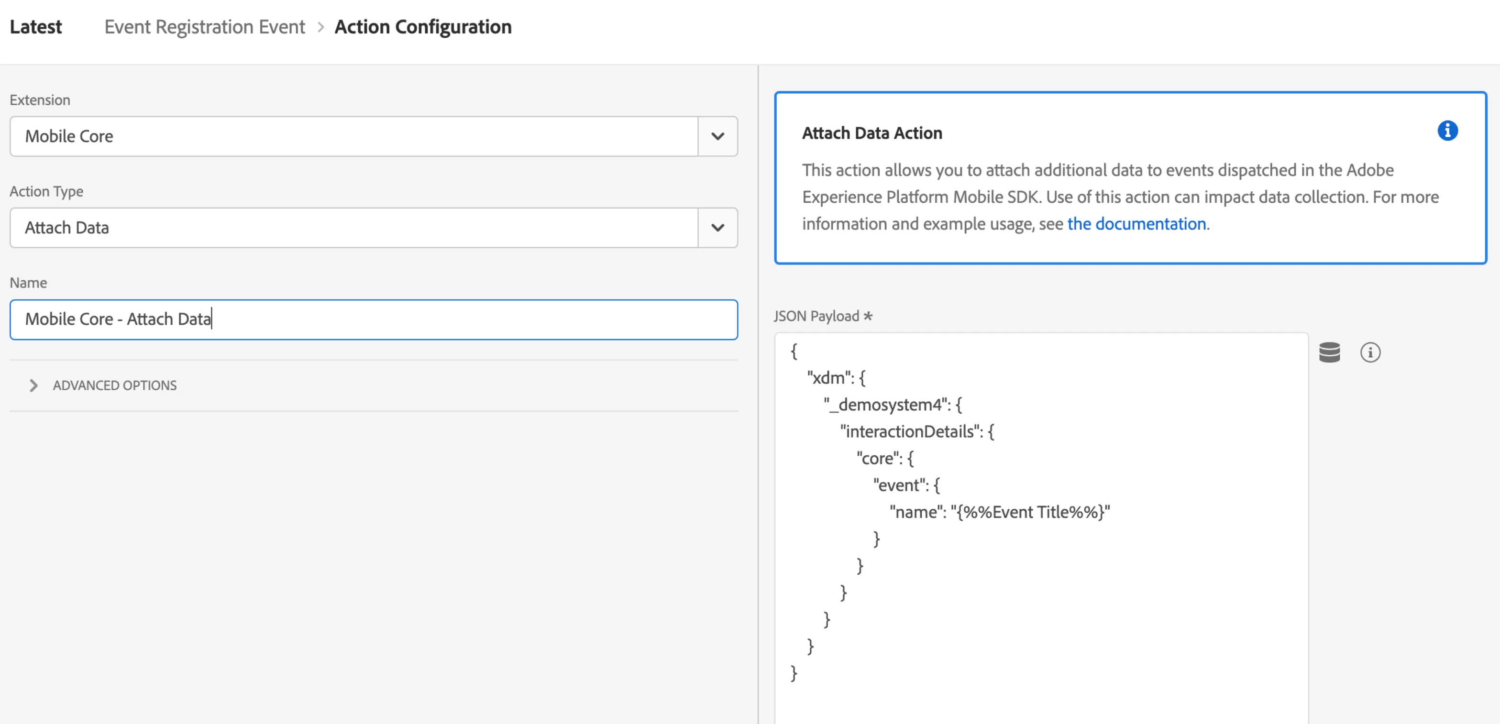
Task: Expand the Advanced Options chevron arrow
Action: 33,385
